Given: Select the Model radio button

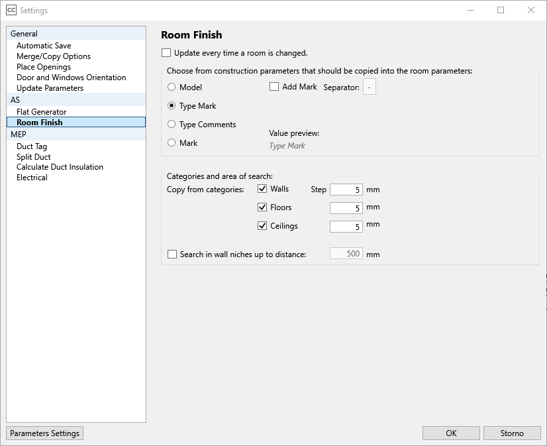Looking at the screenshot, I should pos(172,87).
